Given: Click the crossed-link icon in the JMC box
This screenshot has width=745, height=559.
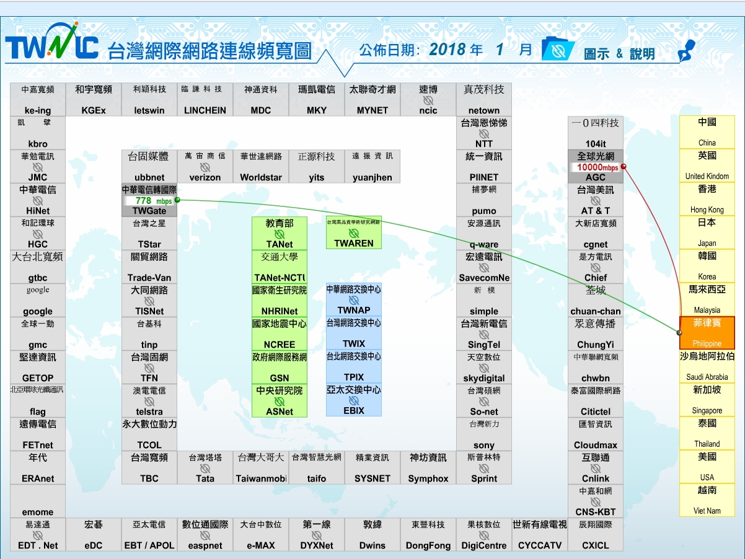Looking at the screenshot, I should tap(38, 167).
